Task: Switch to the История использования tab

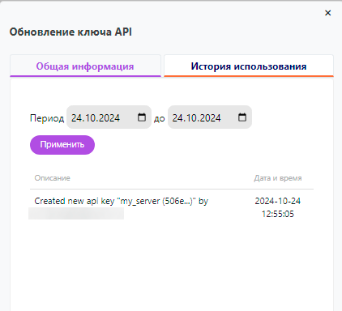Action: tap(249, 66)
